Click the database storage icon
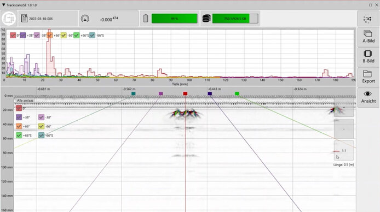Screen dimensions: 380x212 pos(206,19)
